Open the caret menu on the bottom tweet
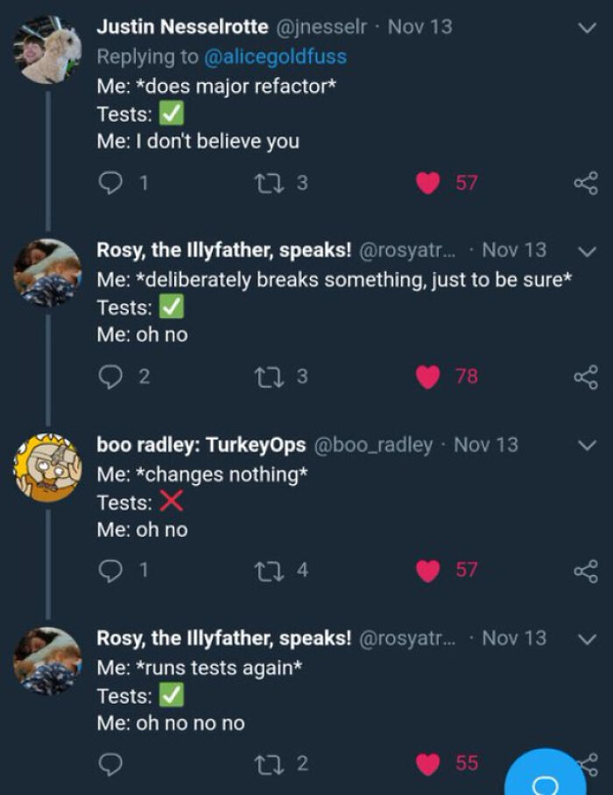613x795 pixels. (588, 640)
